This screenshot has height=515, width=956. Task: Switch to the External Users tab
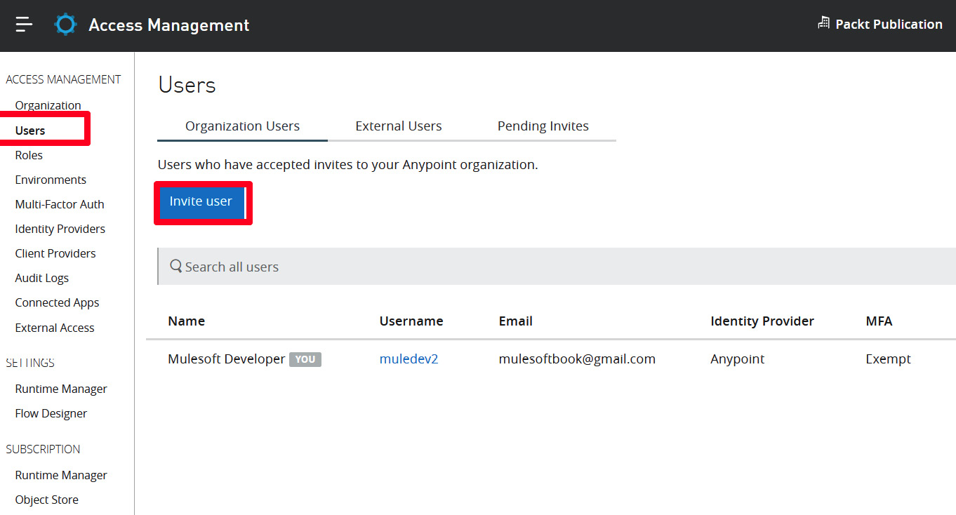(x=398, y=126)
